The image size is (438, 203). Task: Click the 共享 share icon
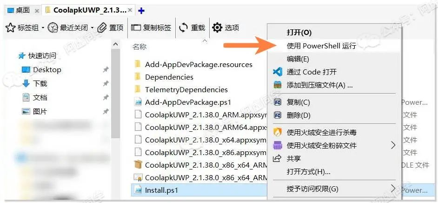[277, 159]
